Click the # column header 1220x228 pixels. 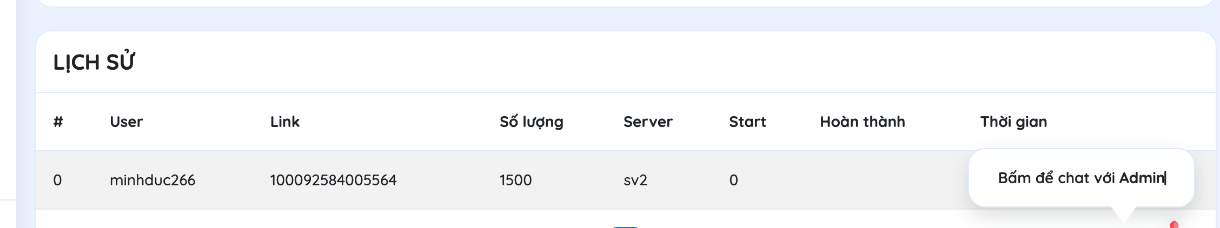pyautogui.click(x=58, y=122)
